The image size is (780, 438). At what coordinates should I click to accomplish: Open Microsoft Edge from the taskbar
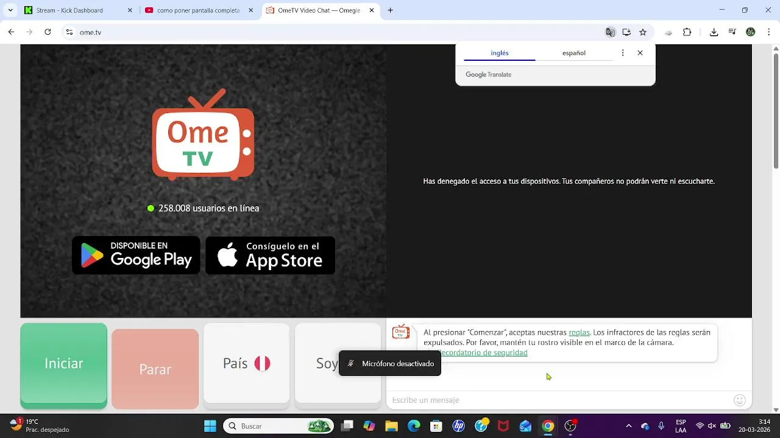coord(414,426)
